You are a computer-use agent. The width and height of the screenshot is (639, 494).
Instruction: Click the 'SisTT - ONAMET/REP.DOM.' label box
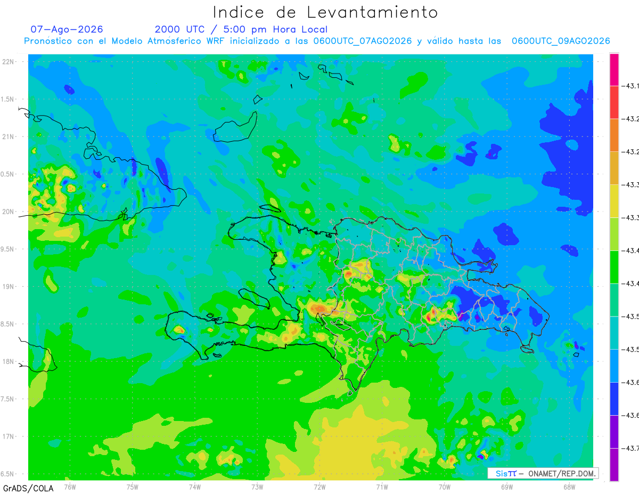pos(543,473)
